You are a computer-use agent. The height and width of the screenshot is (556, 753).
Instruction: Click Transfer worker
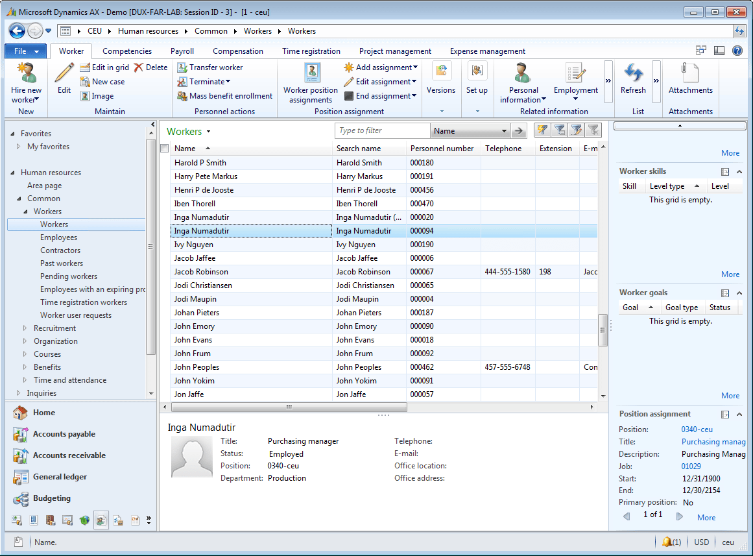210,67
